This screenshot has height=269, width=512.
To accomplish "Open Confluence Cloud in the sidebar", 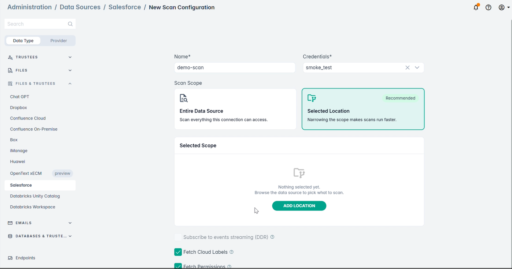I will point(28,118).
